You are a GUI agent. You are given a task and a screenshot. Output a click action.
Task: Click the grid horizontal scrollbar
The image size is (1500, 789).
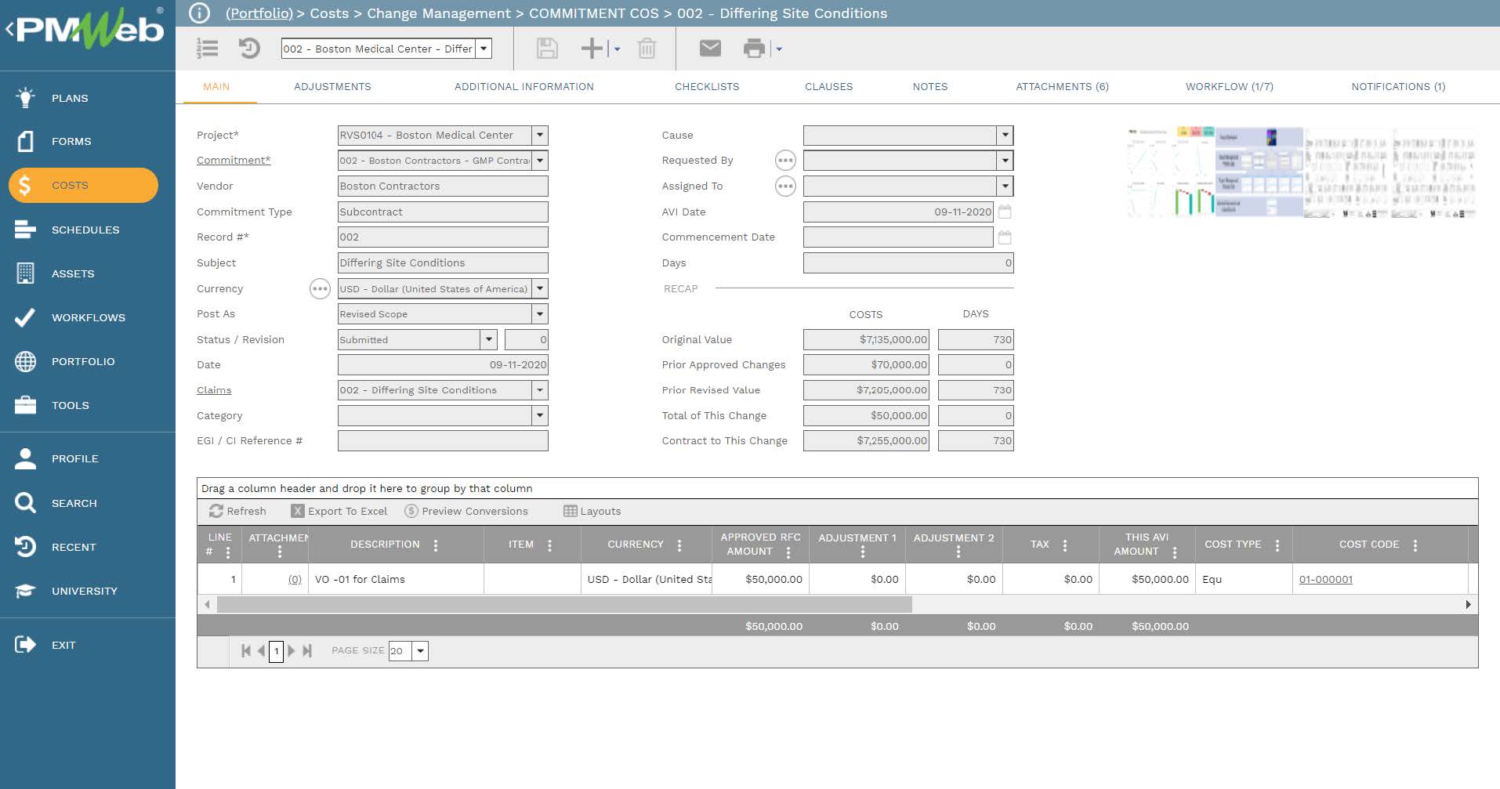tap(564, 605)
